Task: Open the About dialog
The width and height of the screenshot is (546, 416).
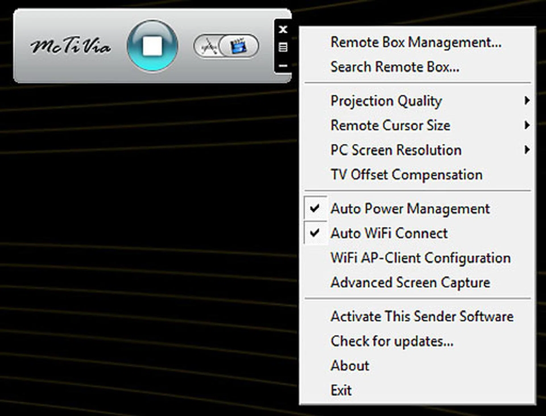Action: [x=349, y=365]
